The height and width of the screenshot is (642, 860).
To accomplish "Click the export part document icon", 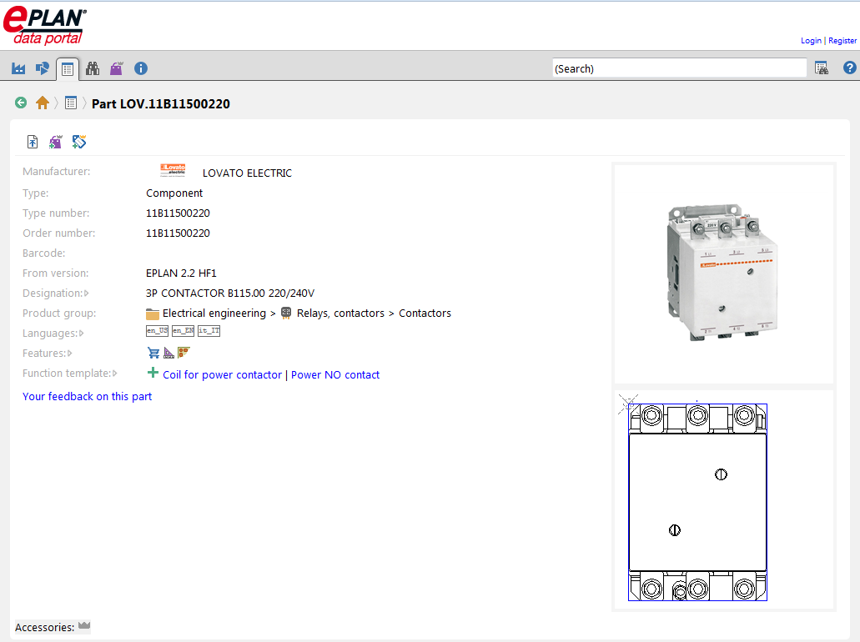I will tap(33, 142).
